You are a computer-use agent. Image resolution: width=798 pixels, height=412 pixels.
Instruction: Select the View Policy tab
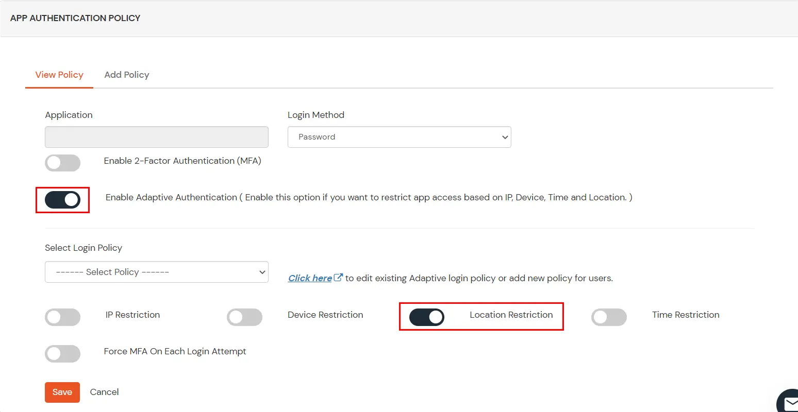point(59,75)
